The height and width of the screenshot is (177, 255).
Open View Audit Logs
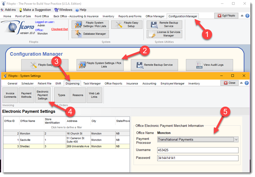209,65
